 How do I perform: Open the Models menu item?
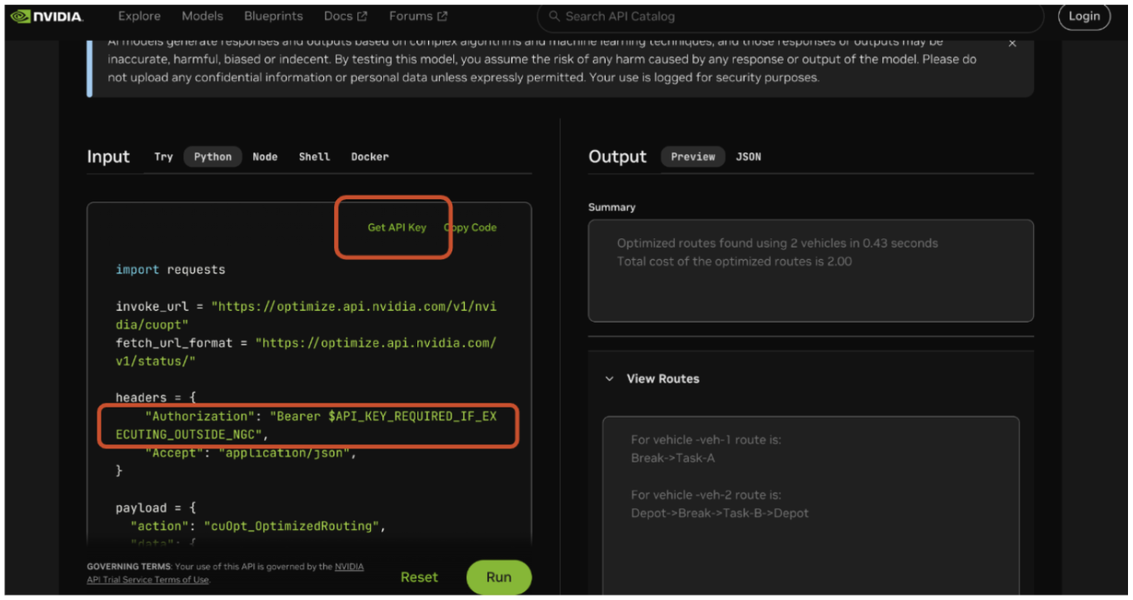click(202, 16)
